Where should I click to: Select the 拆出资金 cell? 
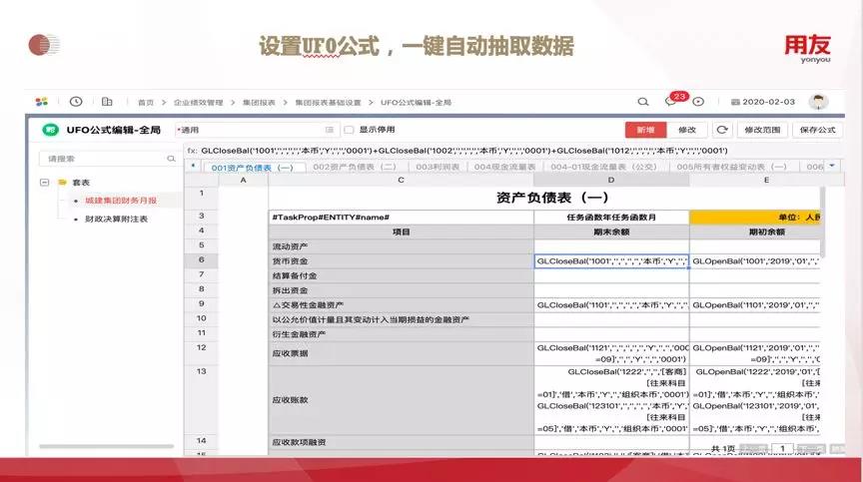[x=401, y=290]
